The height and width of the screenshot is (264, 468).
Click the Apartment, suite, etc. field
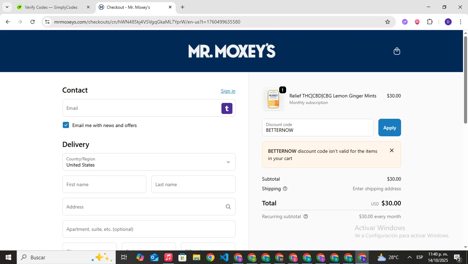click(149, 229)
